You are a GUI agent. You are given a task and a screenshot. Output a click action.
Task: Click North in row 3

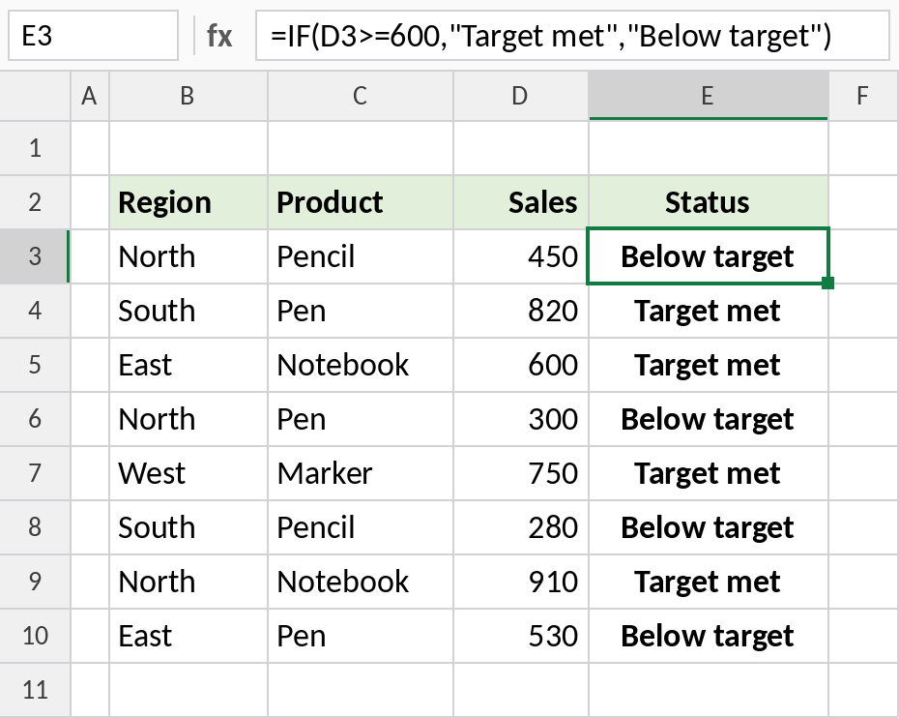(x=188, y=256)
